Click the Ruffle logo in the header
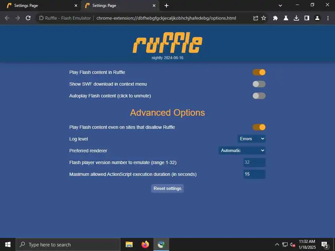The height and width of the screenshot is (251, 335). 167,43
